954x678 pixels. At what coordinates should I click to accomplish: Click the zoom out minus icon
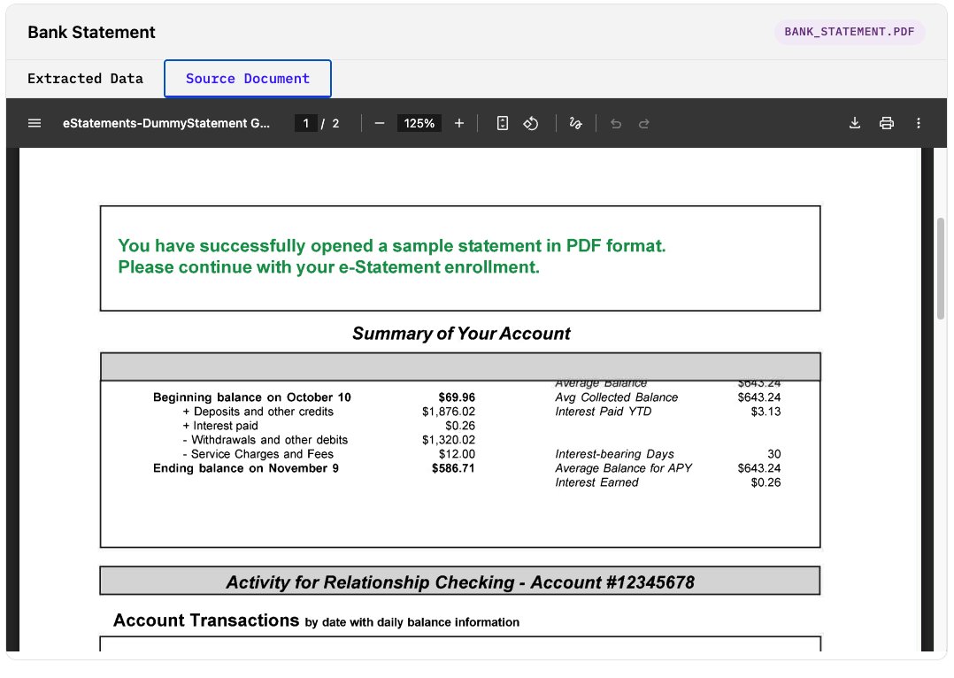tap(380, 123)
